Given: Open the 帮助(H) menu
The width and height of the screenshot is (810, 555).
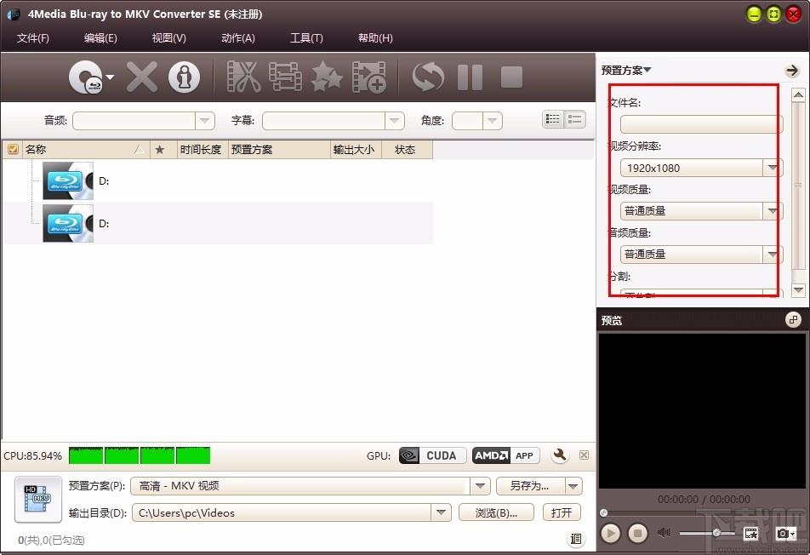Looking at the screenshot, I should click(x=375, y=37).
